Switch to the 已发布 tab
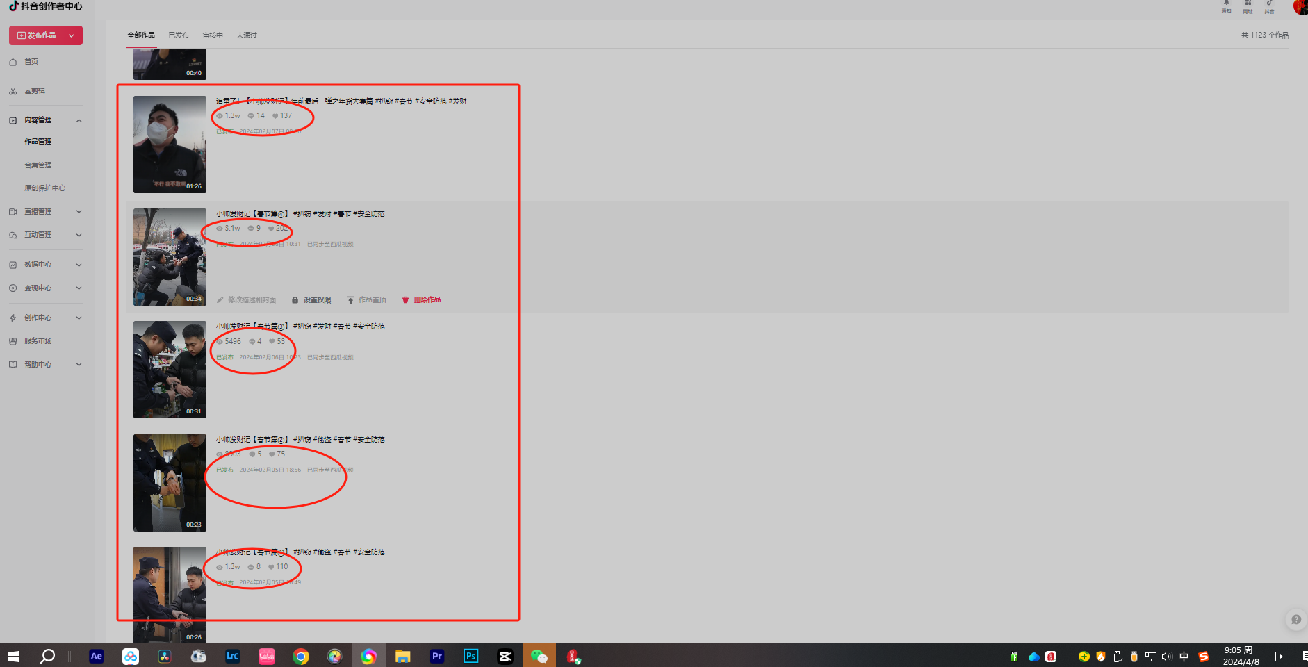Screen dimensions: 1308x667 pyautogui.click(x=179, y=35)
